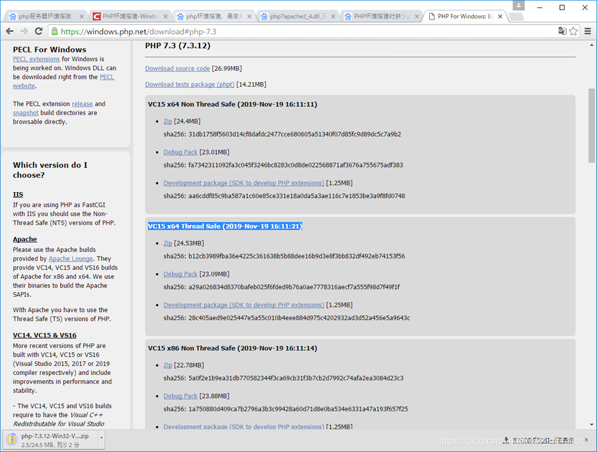Viewport: 597px width, 452px height.
Task: Download Debug Pack for x64 Non Thread Safe
Action: tap(180, 152)
